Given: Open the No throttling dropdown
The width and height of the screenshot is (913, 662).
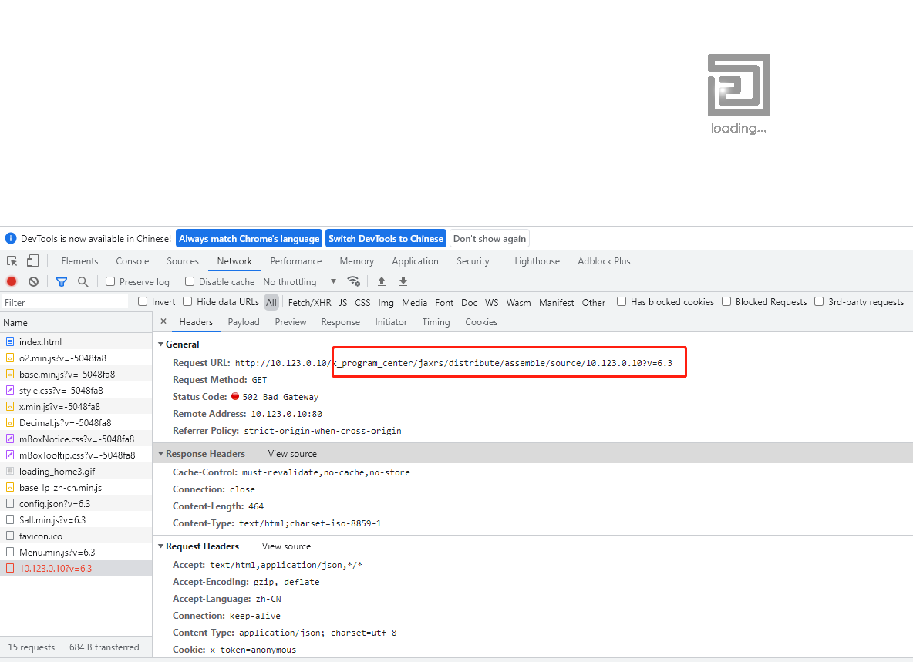Looking at the screenshot, I should click(x=299, y=282).
